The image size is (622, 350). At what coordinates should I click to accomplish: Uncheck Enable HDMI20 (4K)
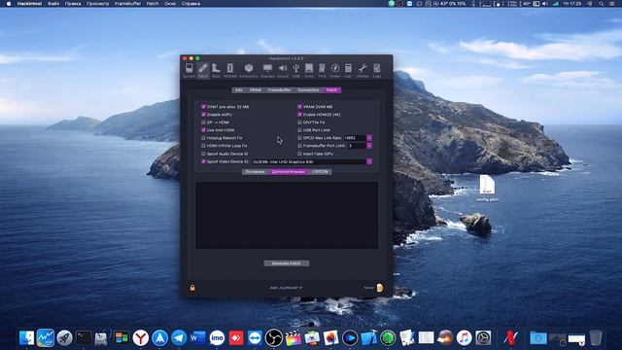300,115
